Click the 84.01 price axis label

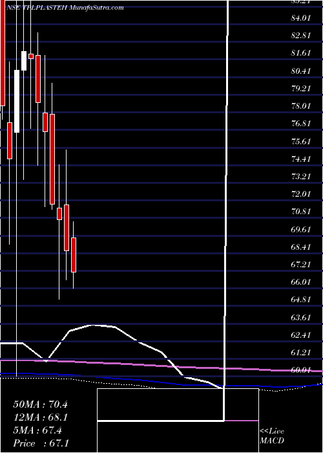301,18
